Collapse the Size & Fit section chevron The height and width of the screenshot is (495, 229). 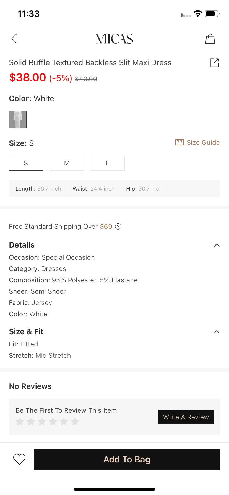pyautogui.click(x=217, y=332)
